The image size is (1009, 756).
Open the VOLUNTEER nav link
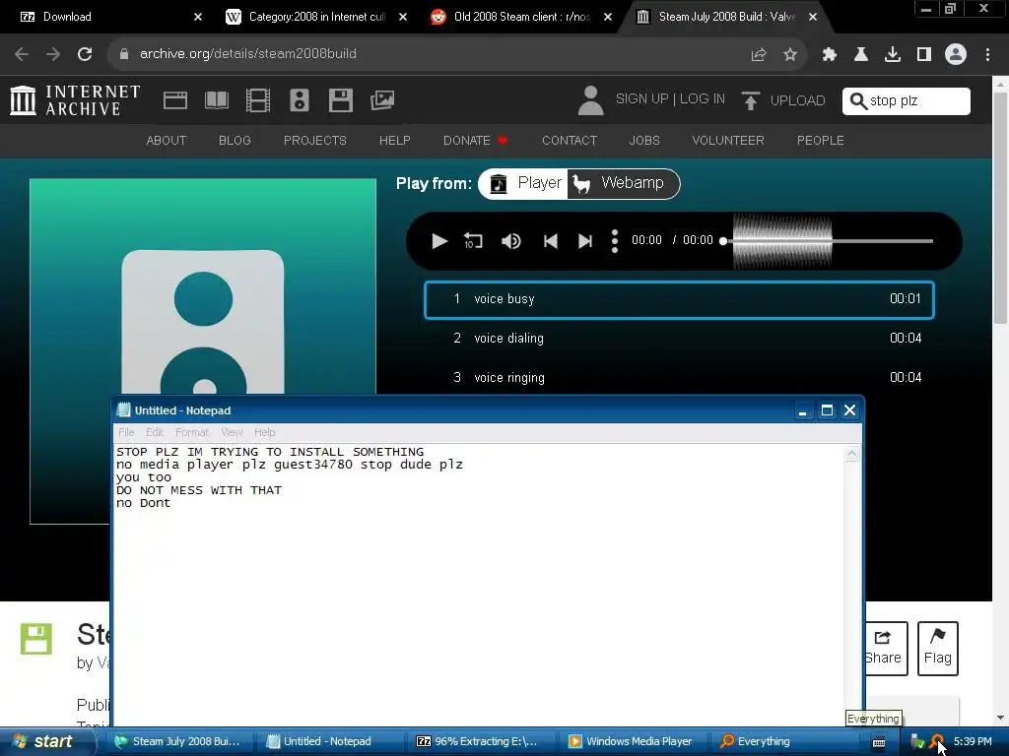728,140
